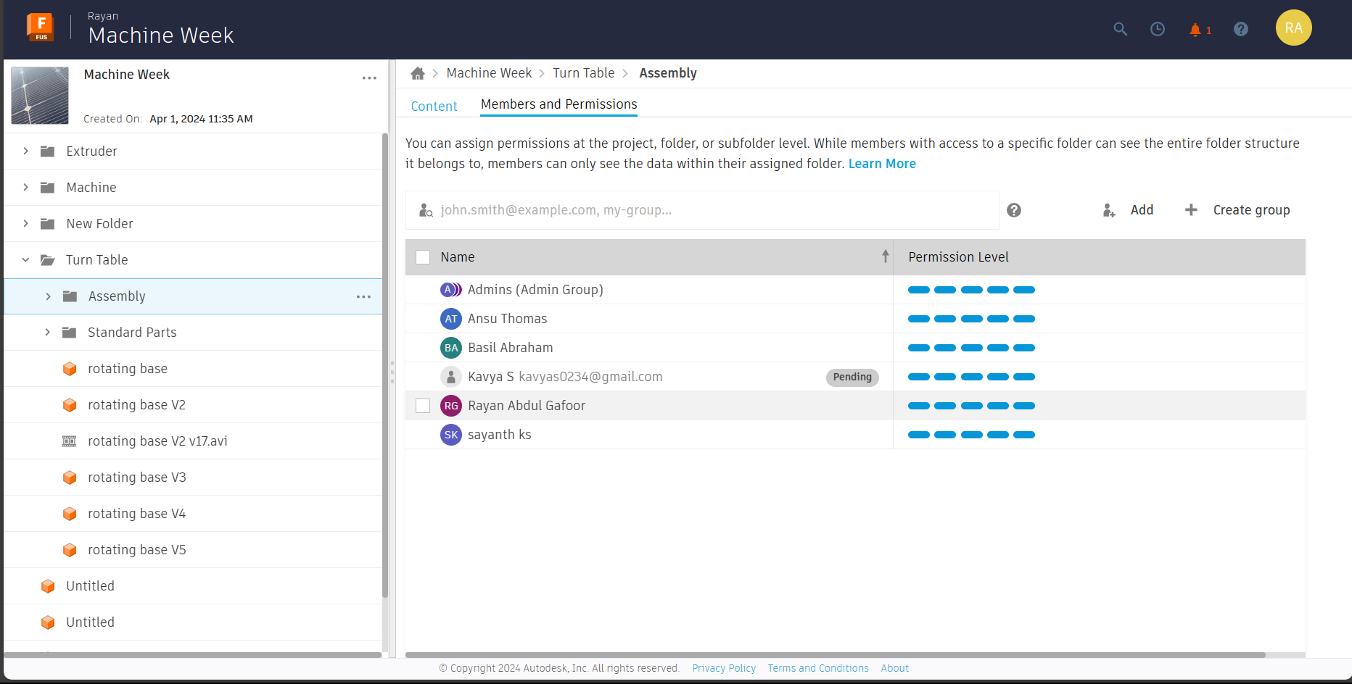Open the RA user profile avatar

[x=1293, y=28]
